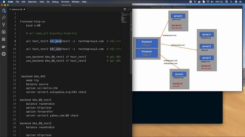Open the Go menu
The width and height of the screenshot is (245, 137).
coord(48,2)
